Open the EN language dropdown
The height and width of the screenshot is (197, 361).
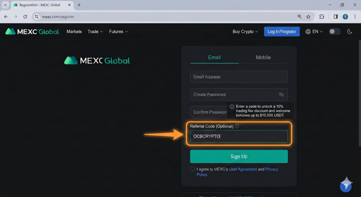318,31
